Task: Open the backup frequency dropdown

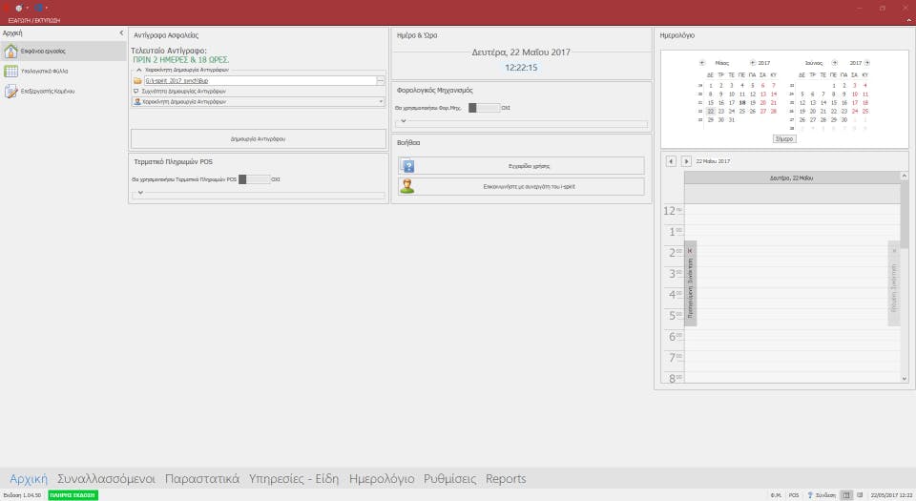Action: click(381, 101)
